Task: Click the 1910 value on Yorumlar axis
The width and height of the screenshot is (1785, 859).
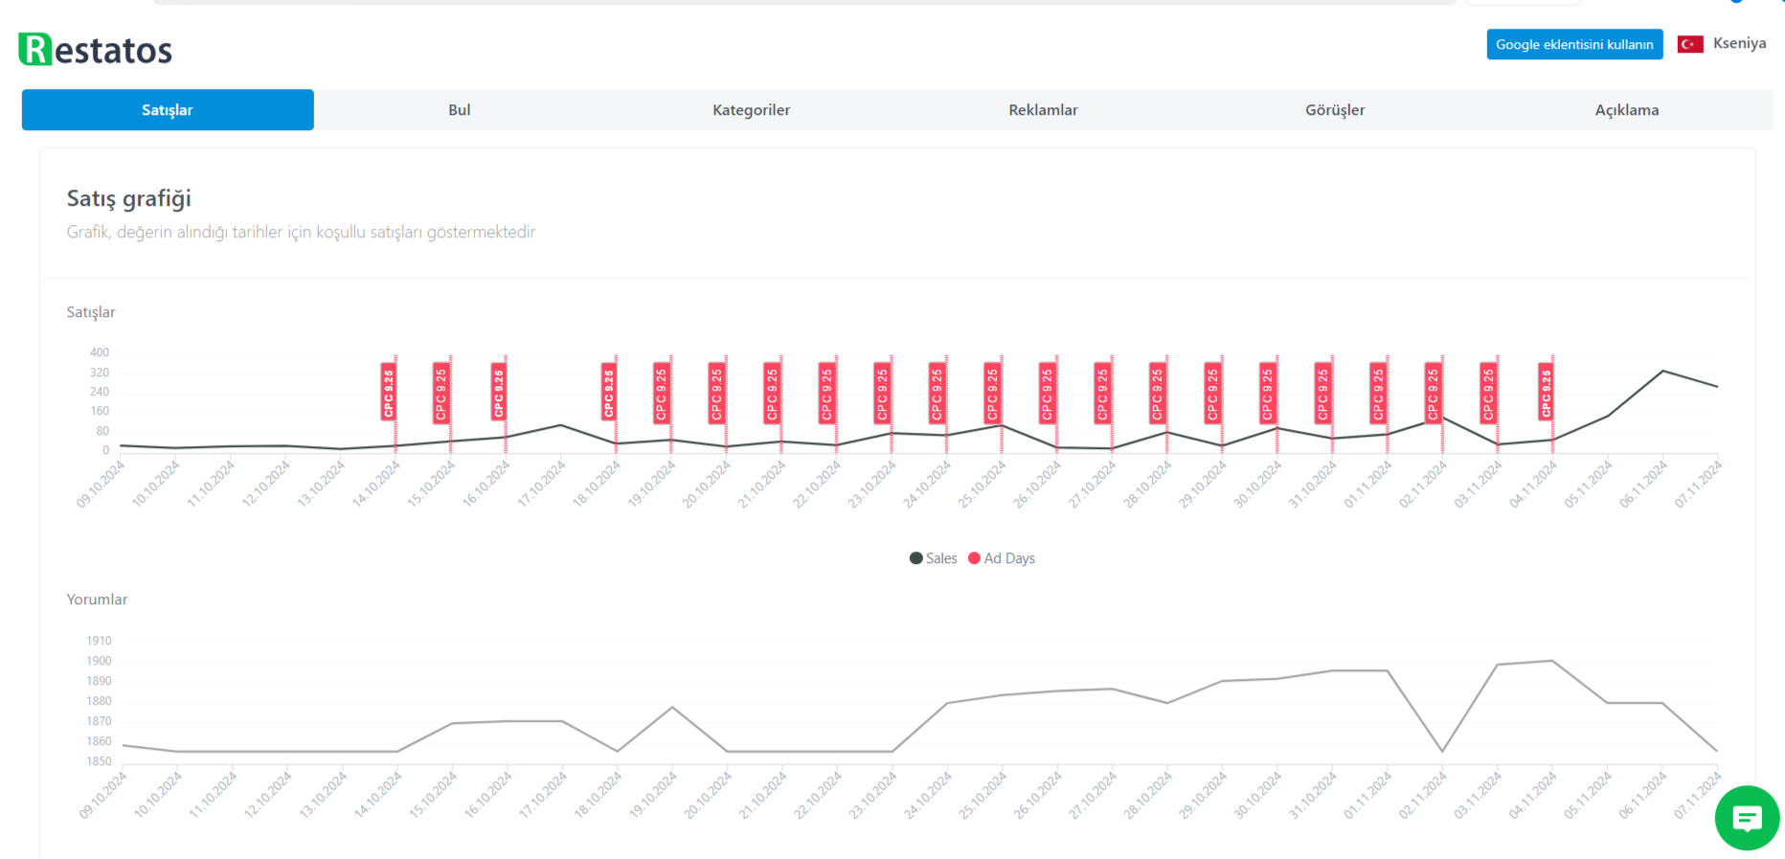Action: [x=99, y=641]
